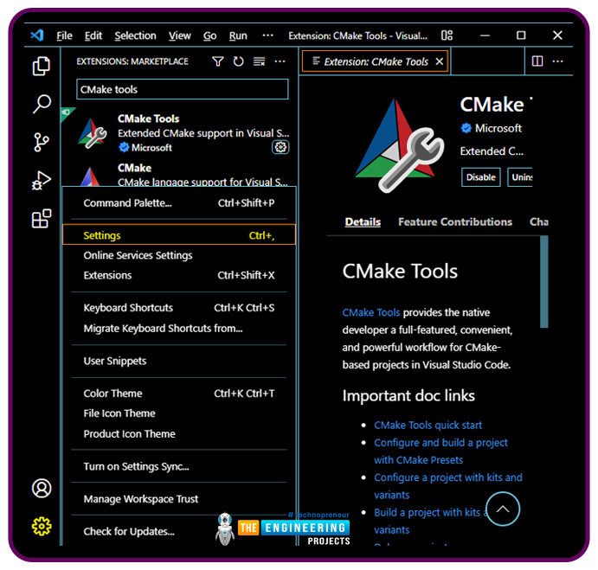
Task: Open editor more actions ellipsis
Action: tap(557, 61)
